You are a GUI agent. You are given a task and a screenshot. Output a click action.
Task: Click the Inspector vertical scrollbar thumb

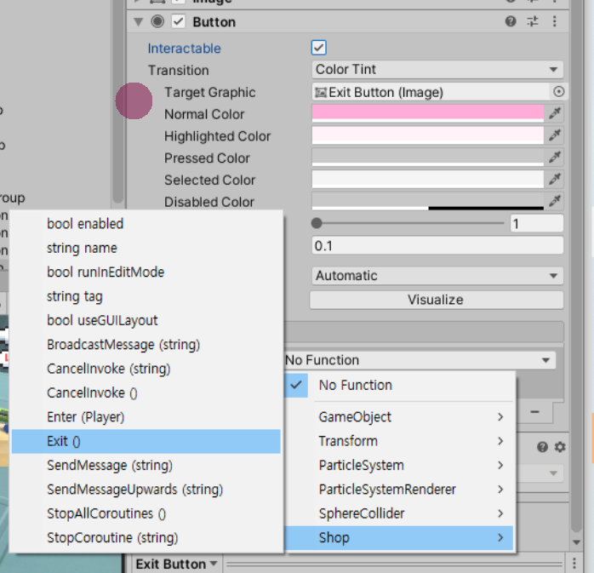[577, 266]
